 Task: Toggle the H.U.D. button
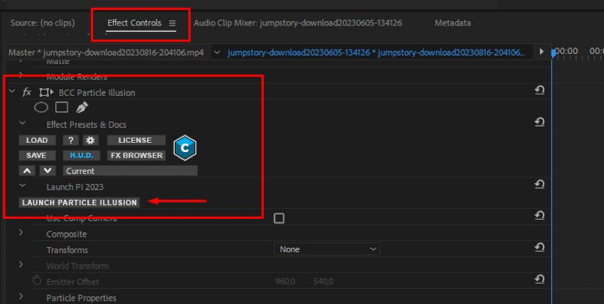(82, 156)
